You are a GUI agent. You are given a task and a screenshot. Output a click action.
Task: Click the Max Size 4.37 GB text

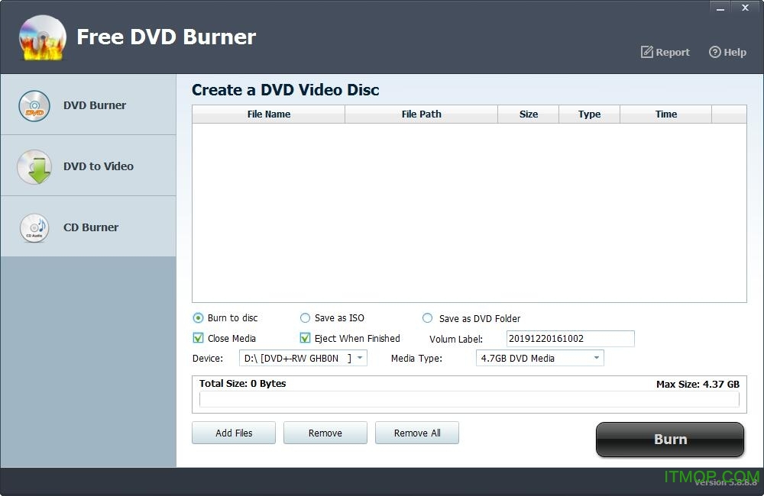698,384
